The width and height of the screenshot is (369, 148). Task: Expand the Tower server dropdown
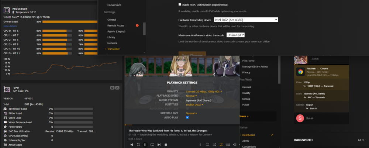244,116
